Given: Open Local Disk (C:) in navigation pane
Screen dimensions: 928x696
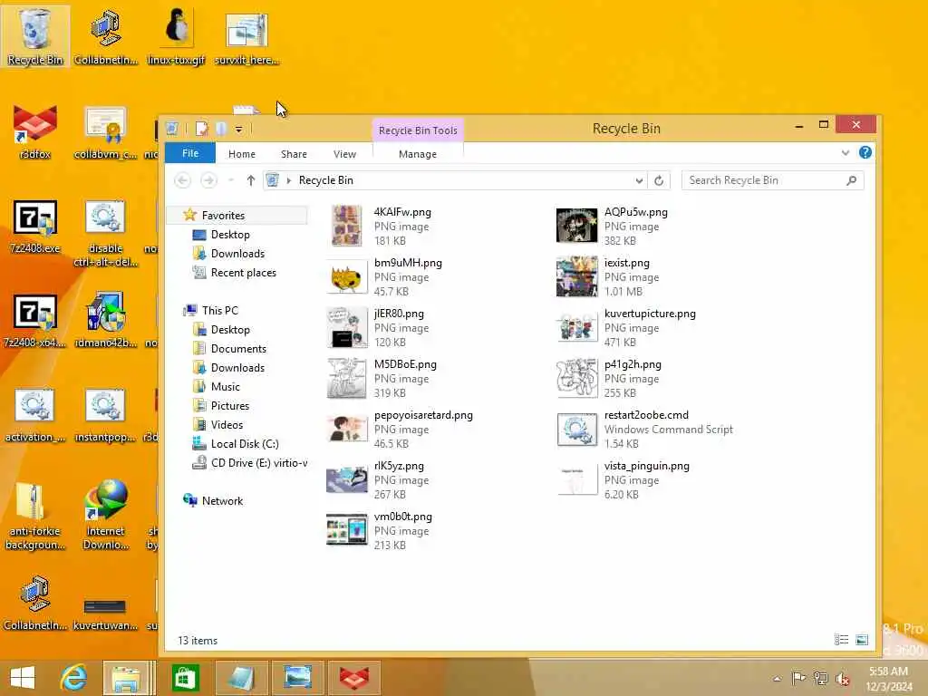Looking at the screenshot, I should click(x=245, y=444).
